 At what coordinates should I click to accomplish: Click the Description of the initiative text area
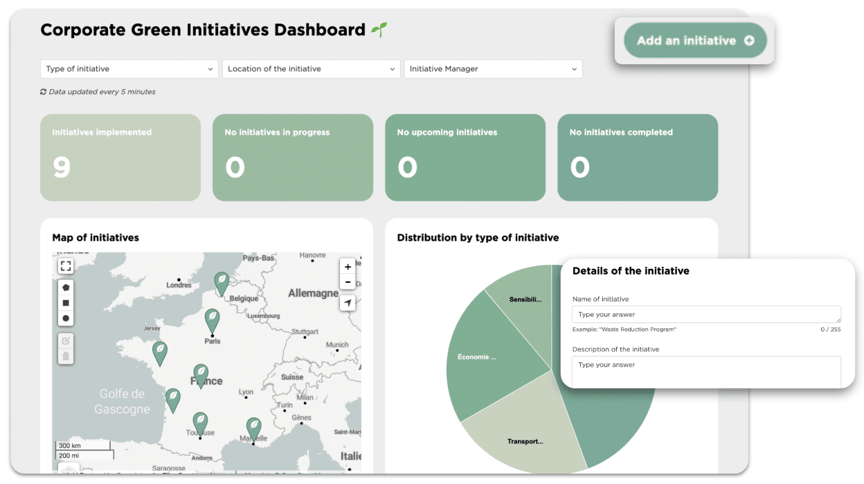pos(706,372)
